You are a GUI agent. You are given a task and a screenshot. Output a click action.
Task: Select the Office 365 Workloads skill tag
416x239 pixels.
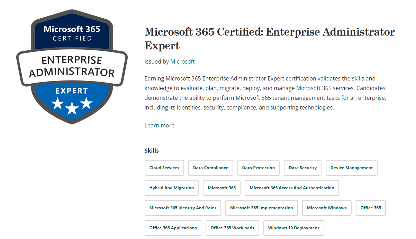232,228
